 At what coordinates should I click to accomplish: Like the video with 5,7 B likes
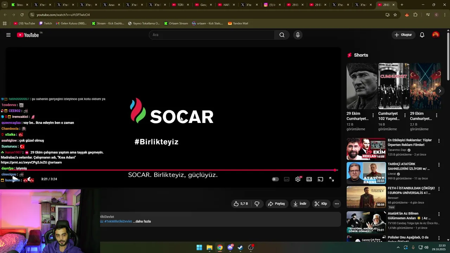(241, 204)
